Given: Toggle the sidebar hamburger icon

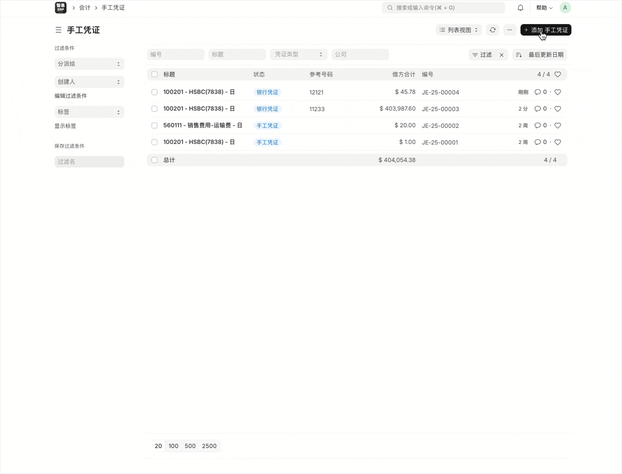Looking at the screenshot, I should (x=59, y=30).
